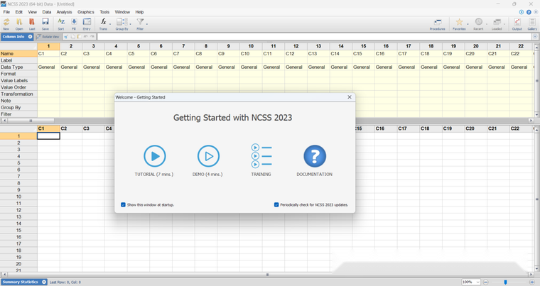This screenshot has height=286, width=540.
Task: Expand the Favorites dropdown arrow
Action: point(468,24)
